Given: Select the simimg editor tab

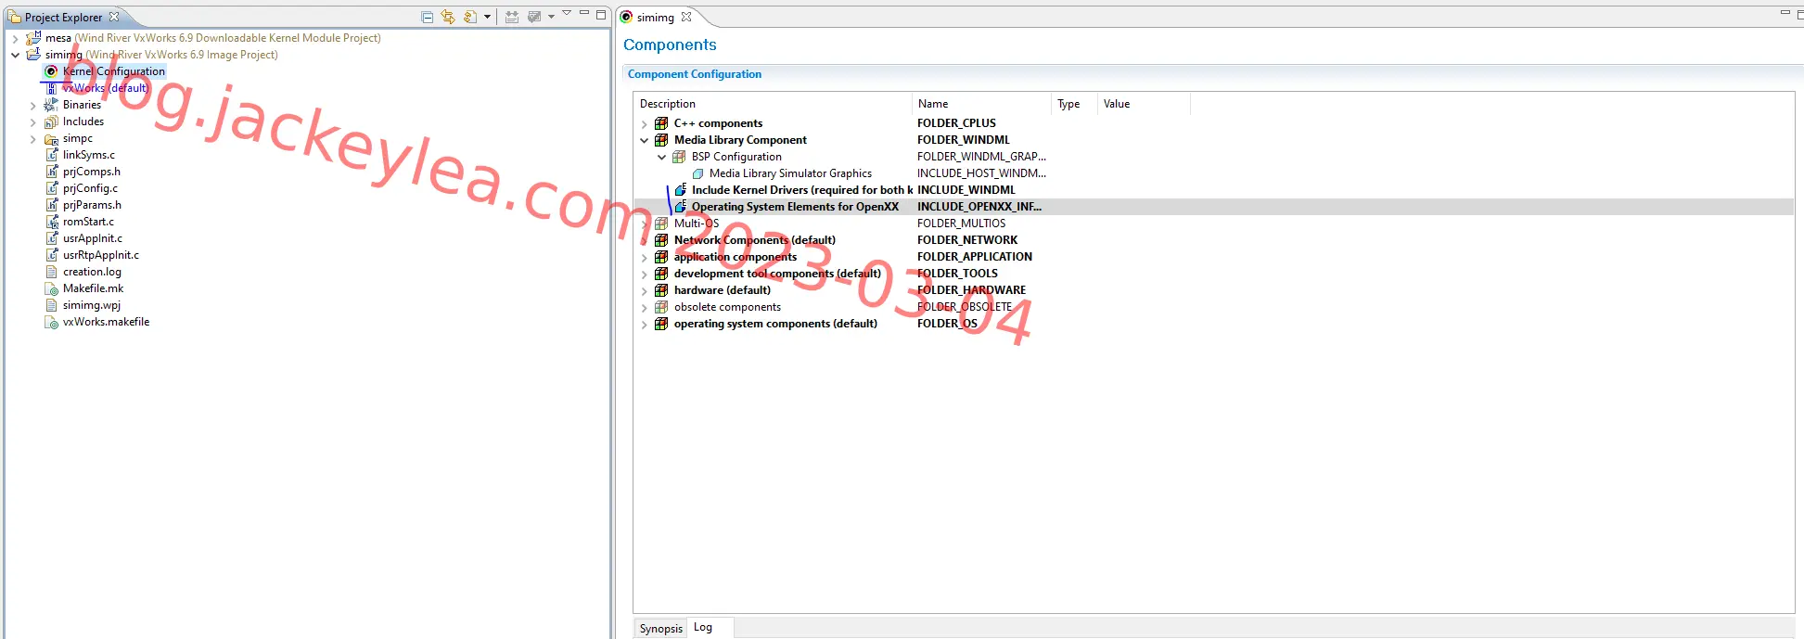Looking at the screenshot, I should click(x=655, y=17).
